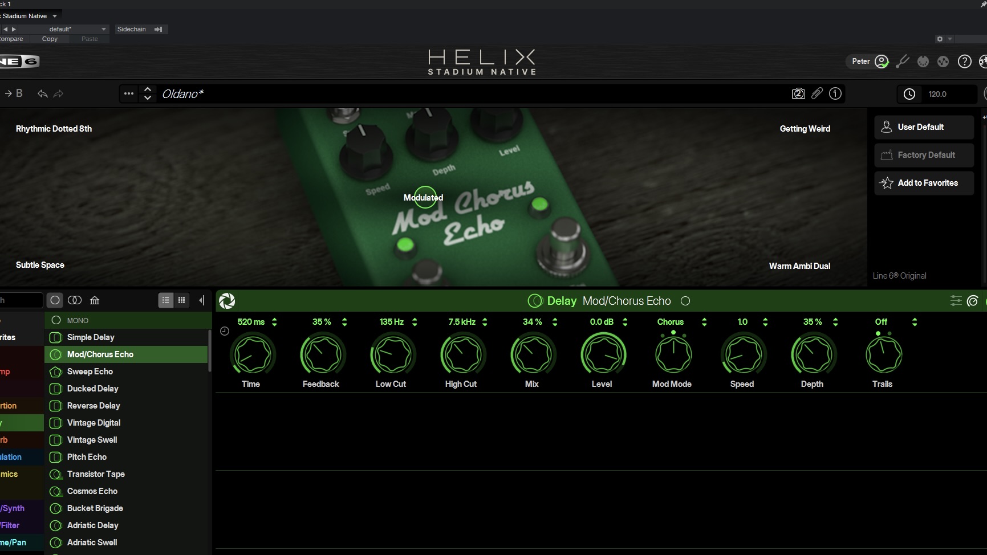Screen dimensions: 987x555
Task: Open the tuner via tuning fork icon
Action: [902, 62]
